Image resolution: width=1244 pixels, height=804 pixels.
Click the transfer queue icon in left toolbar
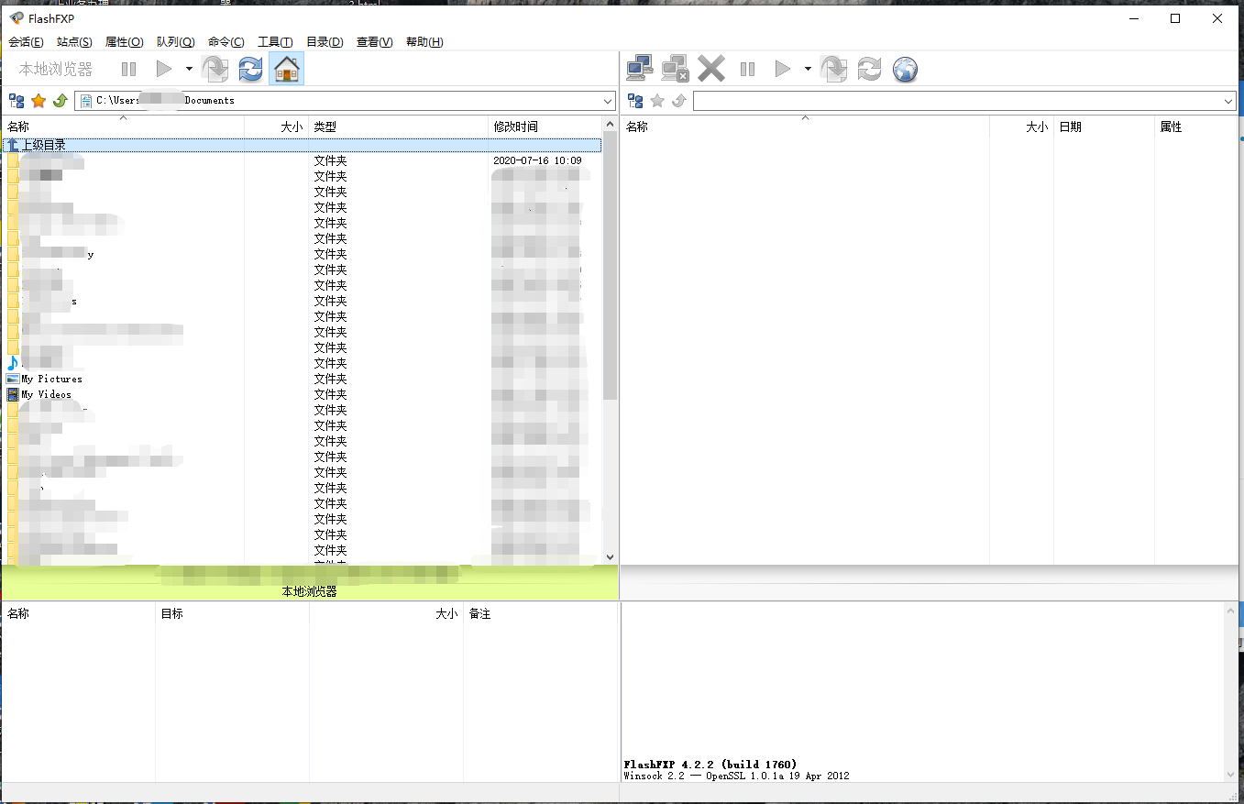tap(215, 69)
